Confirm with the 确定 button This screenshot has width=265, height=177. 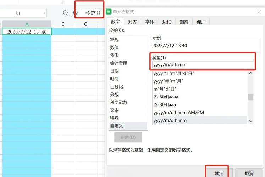coord(219,173)
